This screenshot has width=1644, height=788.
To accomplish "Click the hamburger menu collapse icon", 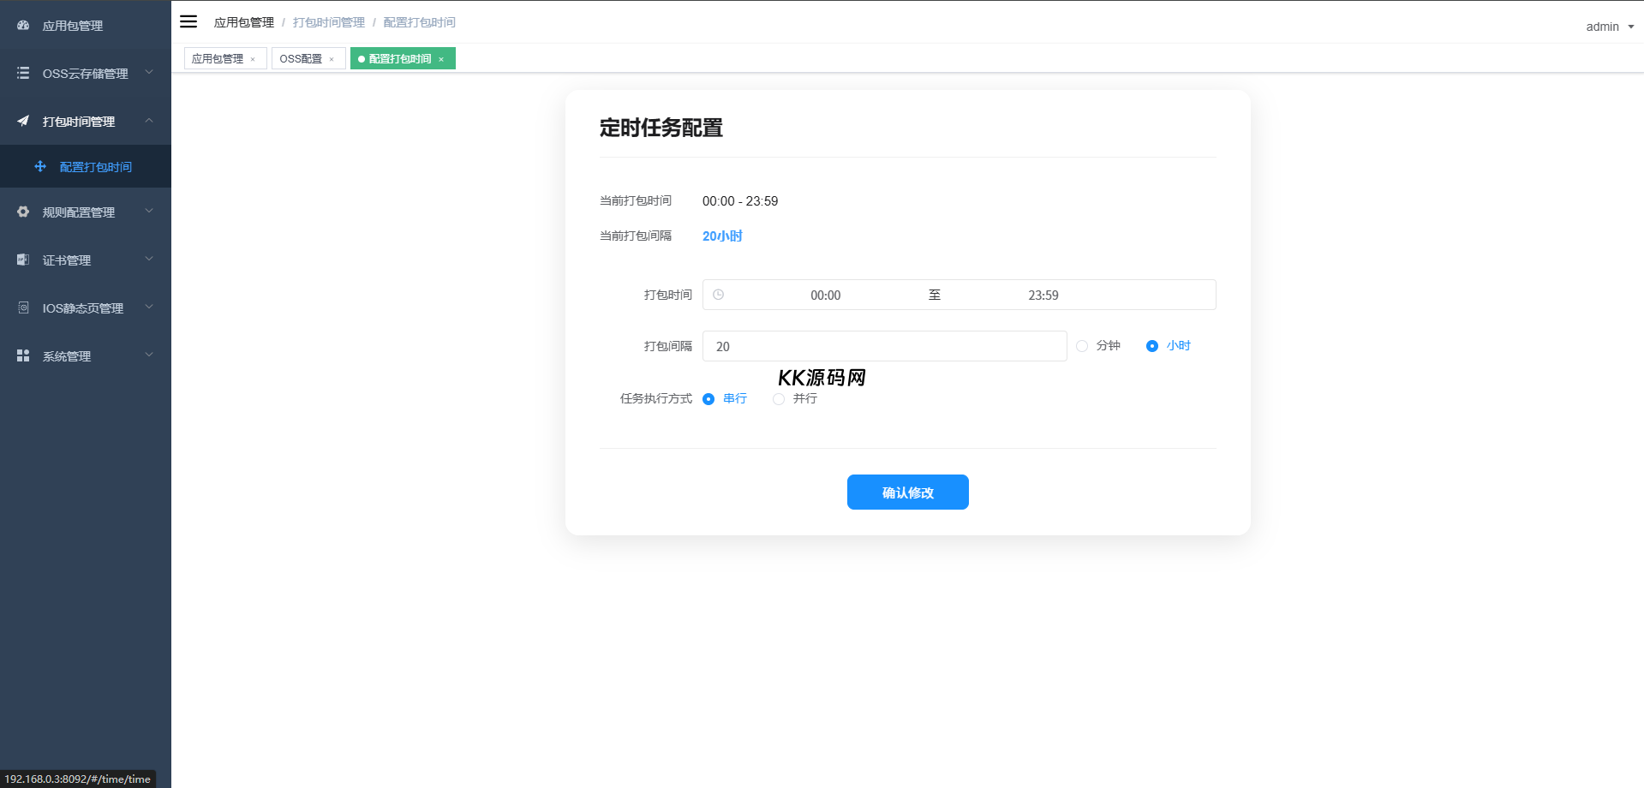I will click(x=188, y=21).
